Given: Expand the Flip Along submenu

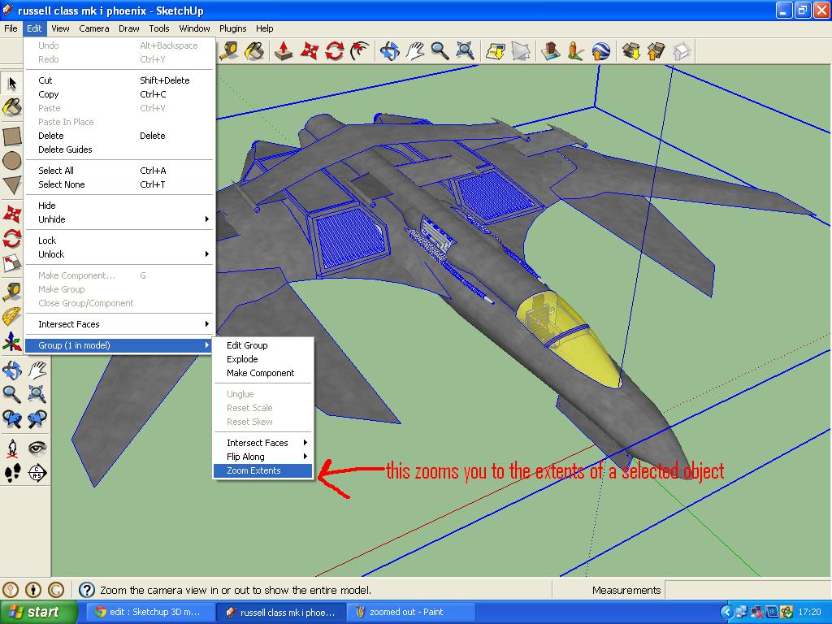Looking at the screenshot, I should click(262, 457).
